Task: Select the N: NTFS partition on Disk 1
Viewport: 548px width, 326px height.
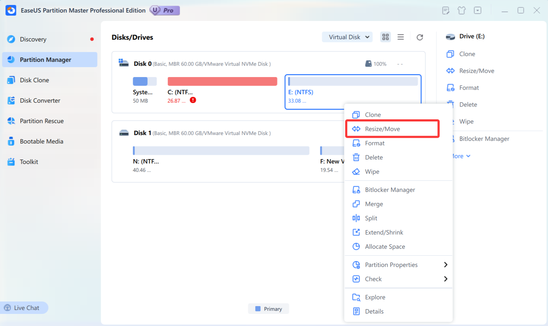Action: 221,160
